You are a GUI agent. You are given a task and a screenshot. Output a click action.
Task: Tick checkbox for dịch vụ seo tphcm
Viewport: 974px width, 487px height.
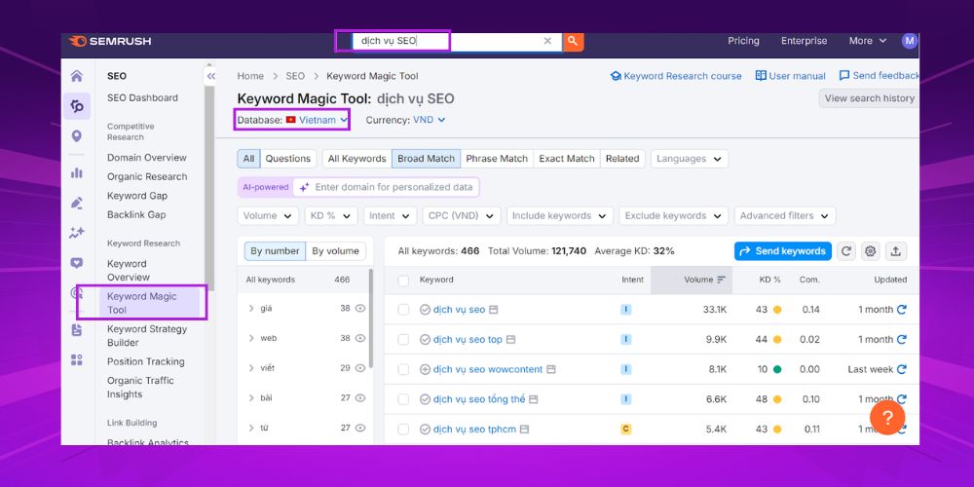(403, 430)
